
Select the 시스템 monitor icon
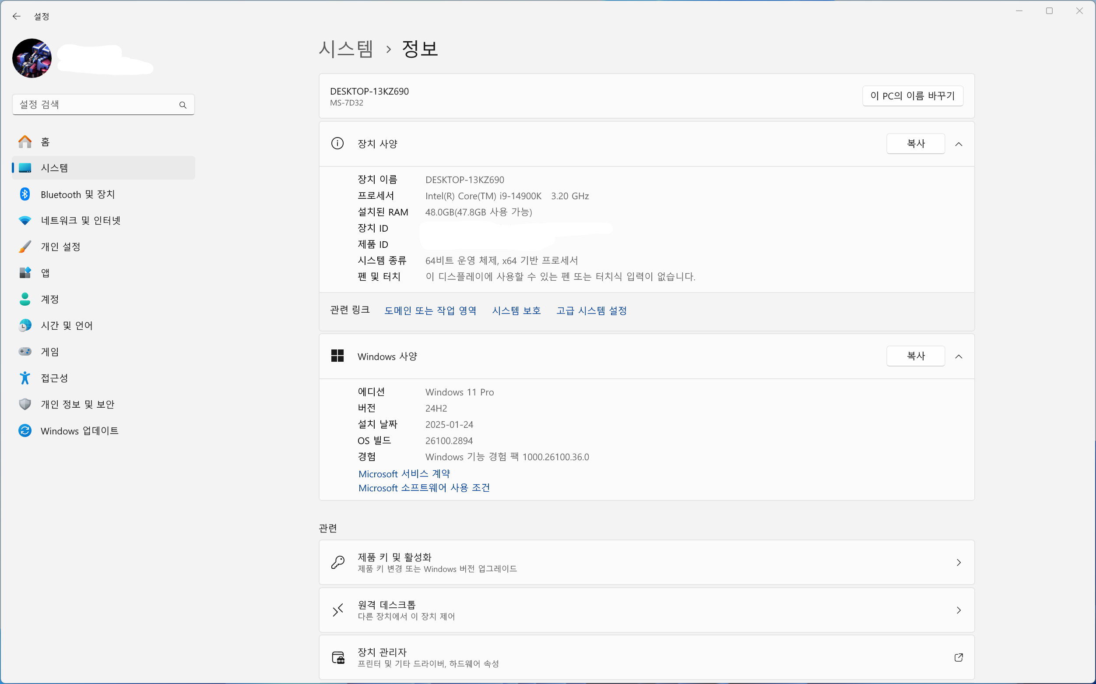25,168
